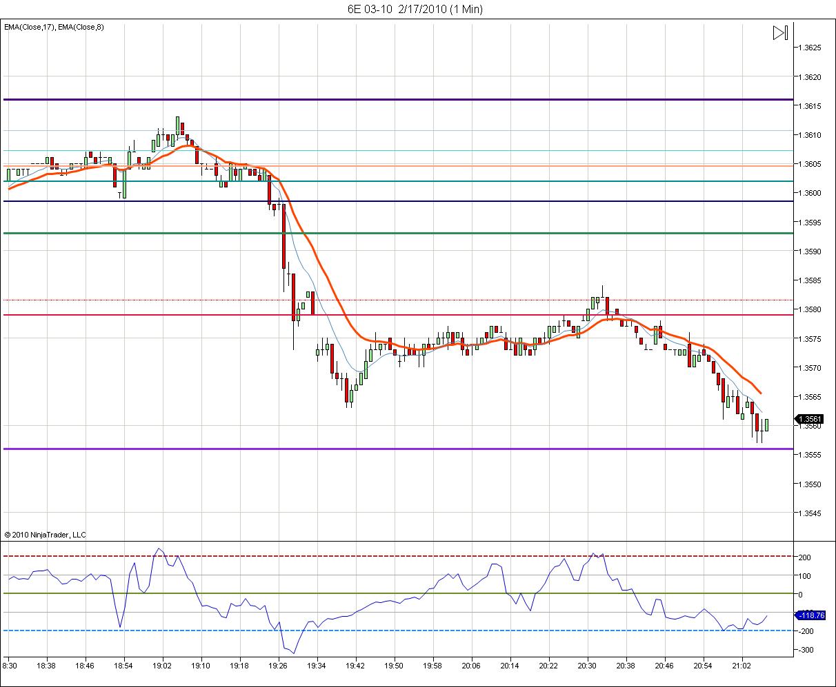836x687 pixels.
Task: Click the 19:42 time axis label
Action: click(x=355, y=666)
